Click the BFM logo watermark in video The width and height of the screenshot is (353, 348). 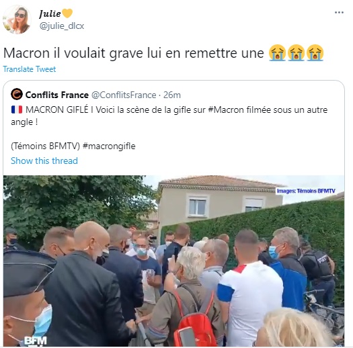pyautogui.click(x=36, y=341)
